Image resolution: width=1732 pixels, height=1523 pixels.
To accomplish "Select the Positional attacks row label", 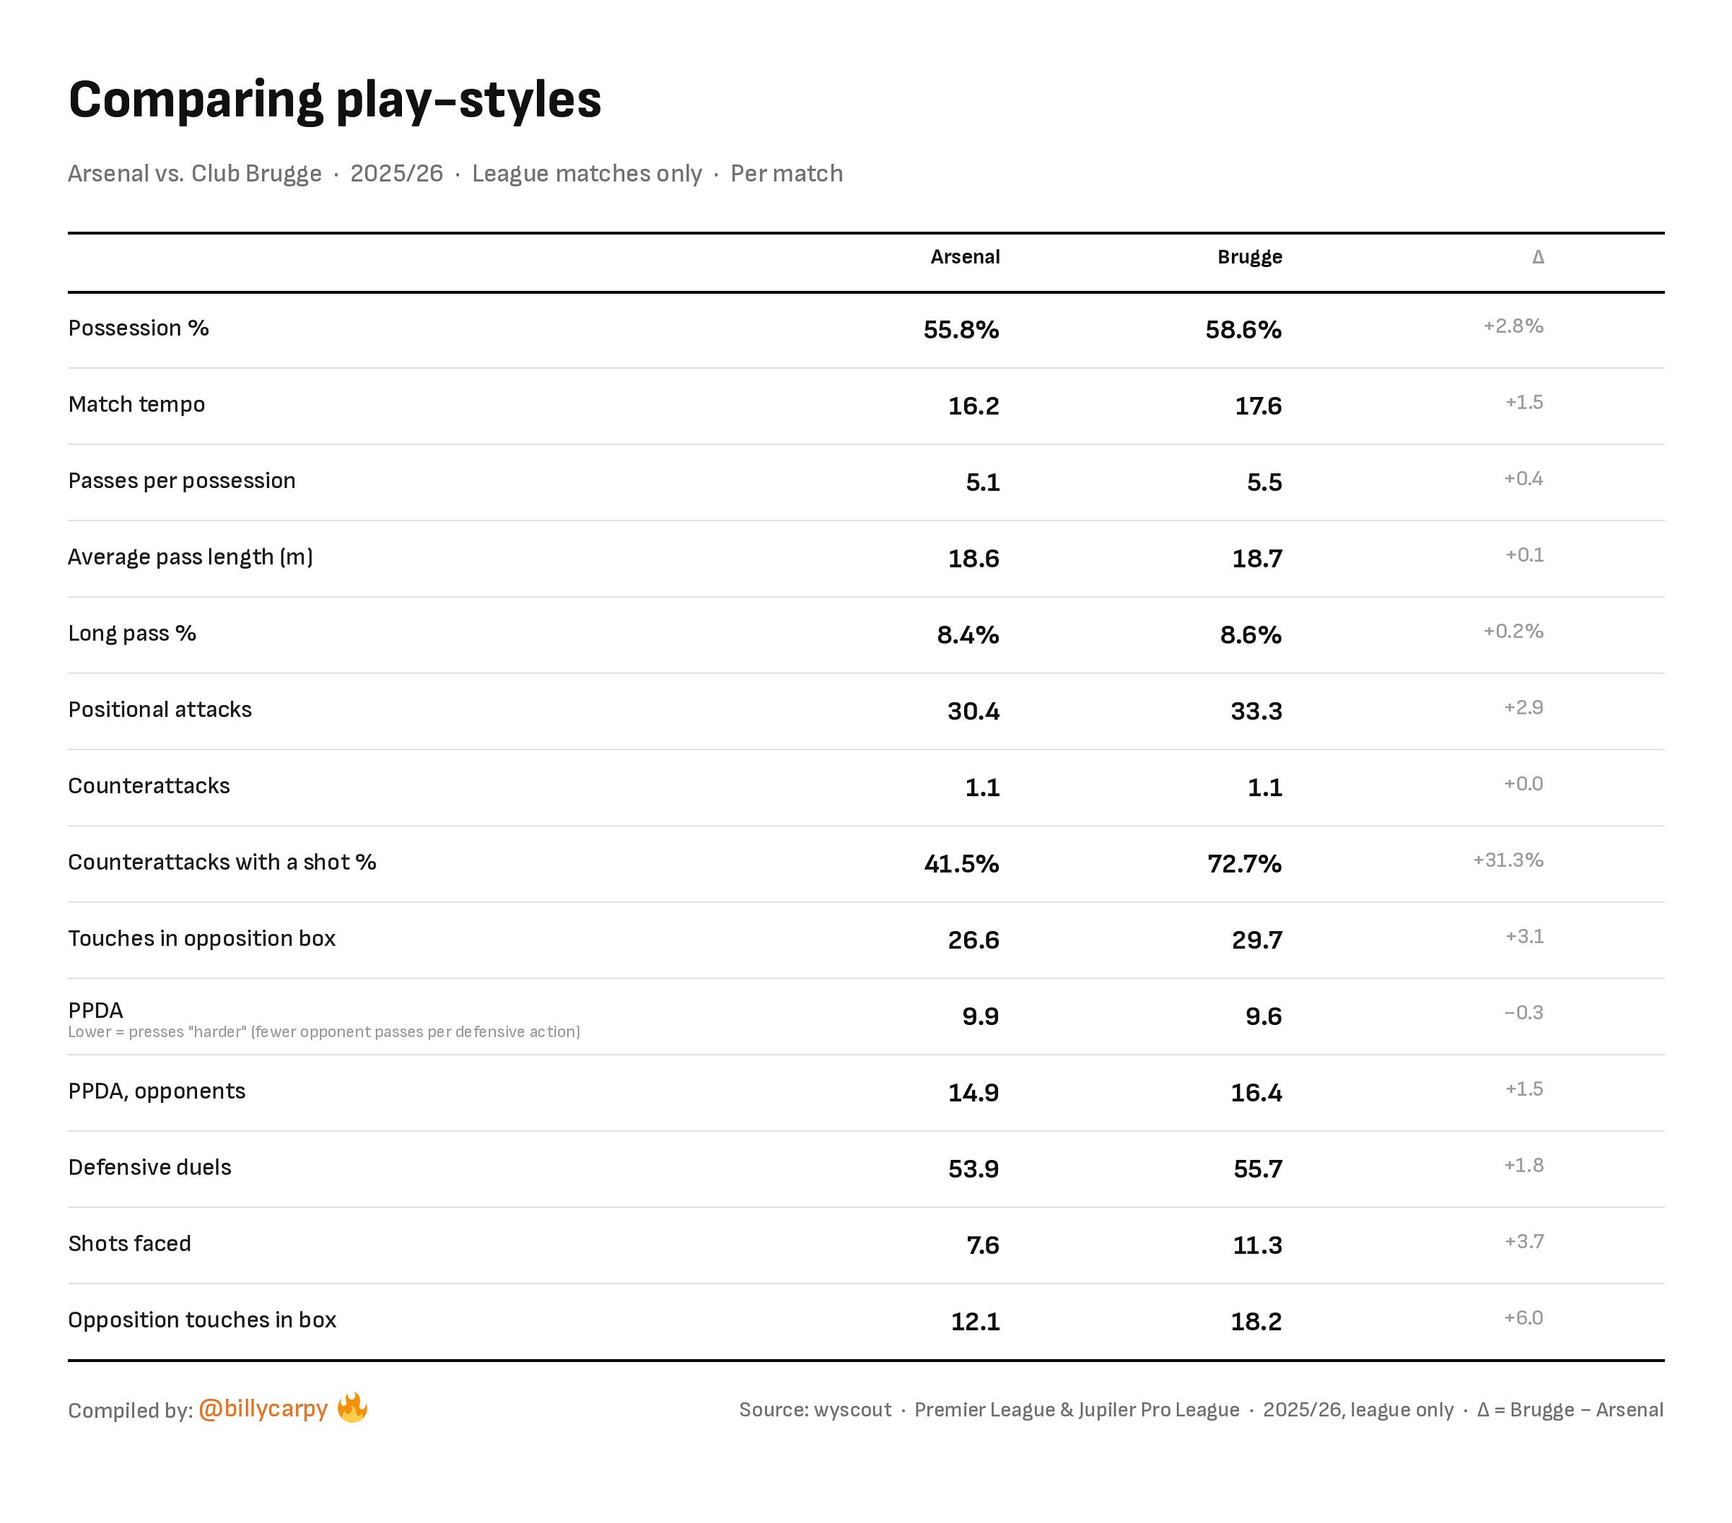I will point(160,710).
